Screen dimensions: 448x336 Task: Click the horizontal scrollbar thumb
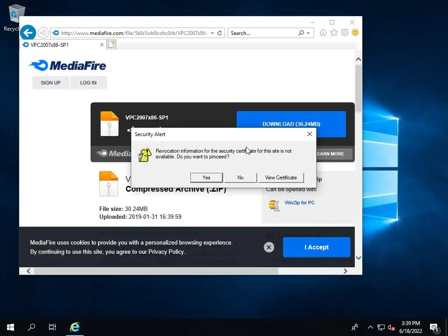(156, 271)
